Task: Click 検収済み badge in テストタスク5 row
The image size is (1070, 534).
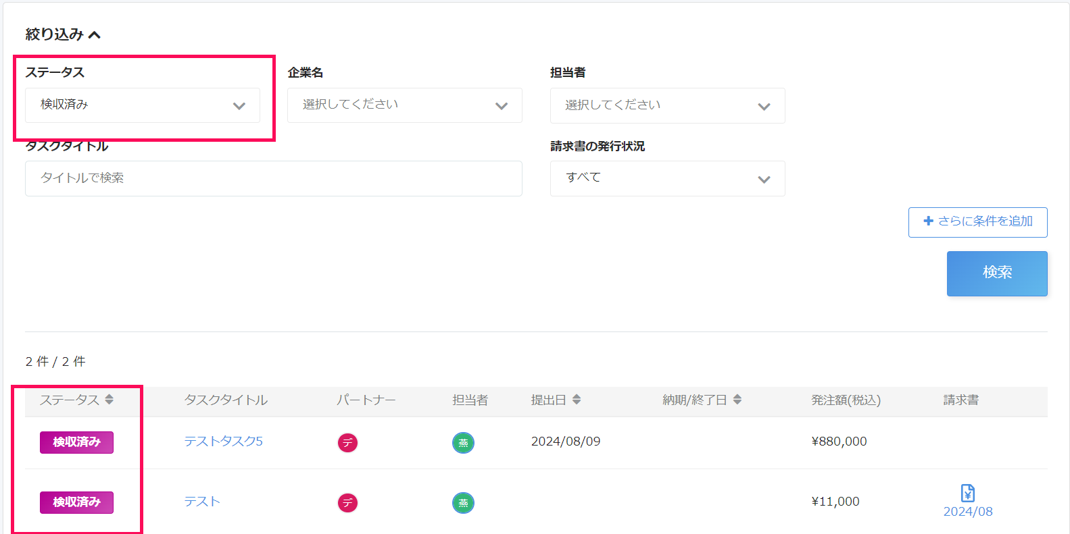Action: (x=76, y=442)
